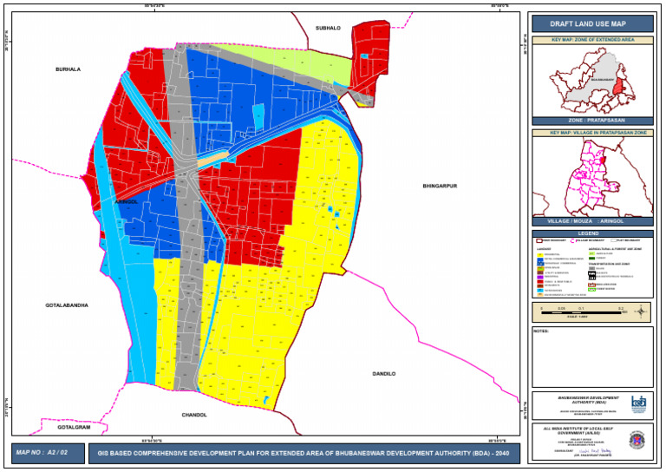Click the black railways symbol in legend
The width and height of the screenshot is (666, 472).
(591, 273)
